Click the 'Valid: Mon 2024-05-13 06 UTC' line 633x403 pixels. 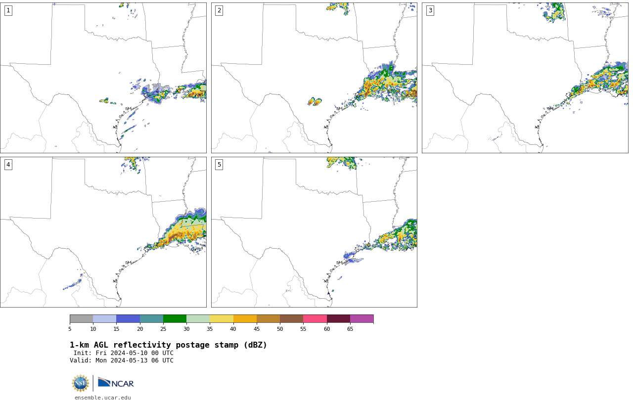click(122, 360)
